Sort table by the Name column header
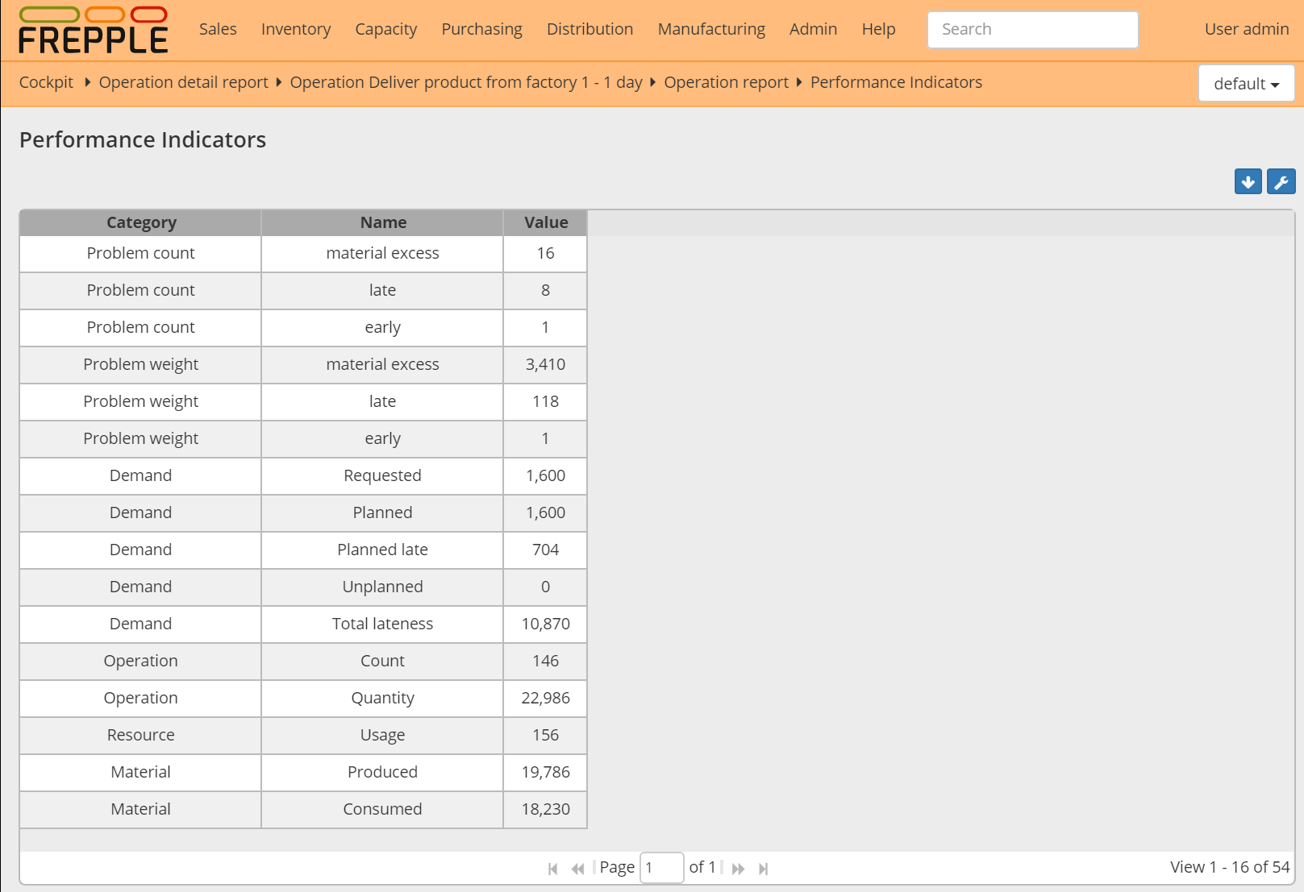Viewport: 1304px width, 892px height. 382,222
